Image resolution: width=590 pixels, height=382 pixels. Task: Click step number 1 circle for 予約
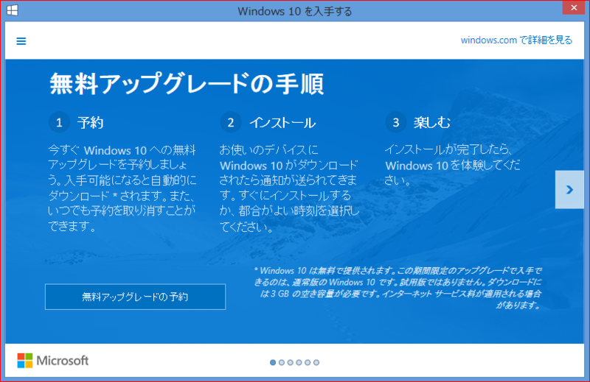(x=59, y=122)
